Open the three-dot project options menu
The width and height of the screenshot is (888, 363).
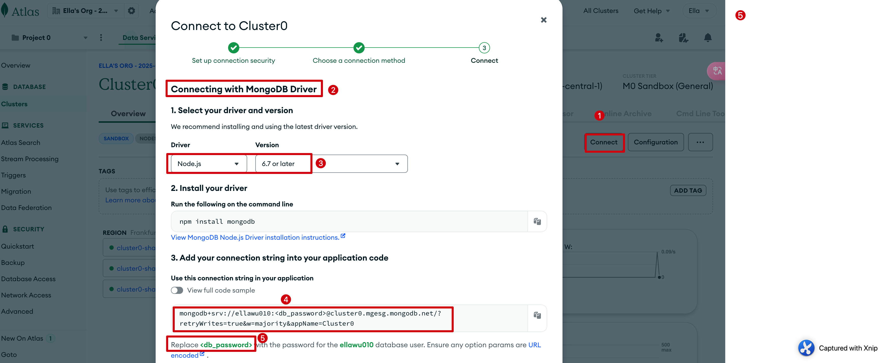(101, 38)
